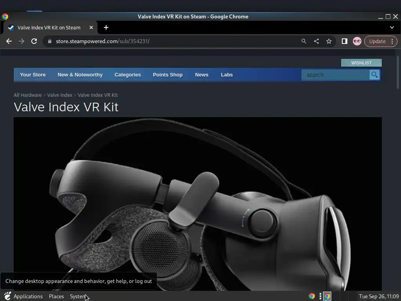
Task: Click the GNOME foot logo icon
Action: (7, 296)
